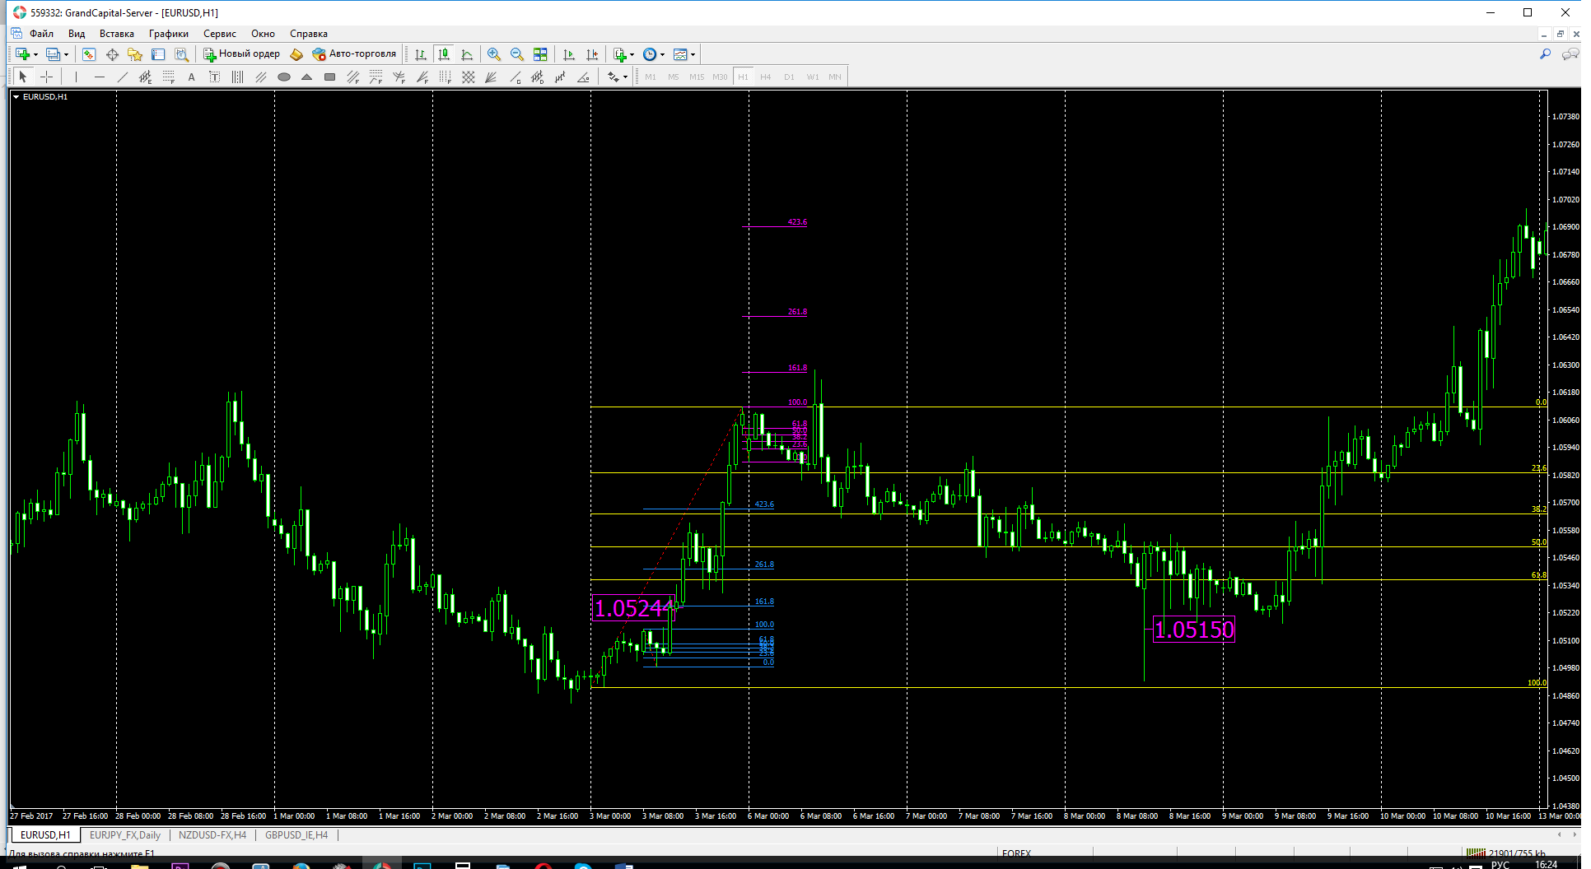
Task: Open the periodicity clock dropdown
Action: 662,55
